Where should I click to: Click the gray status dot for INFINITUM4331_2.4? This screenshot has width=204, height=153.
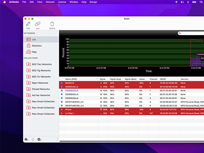click(x=62, y=102)
